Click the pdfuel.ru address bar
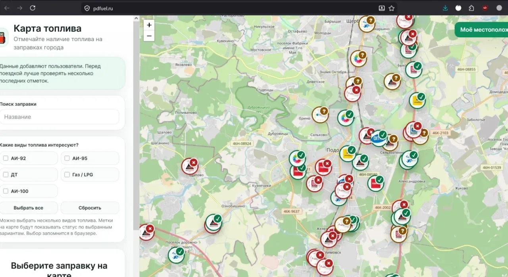508x277 pixels. [238, 8]
